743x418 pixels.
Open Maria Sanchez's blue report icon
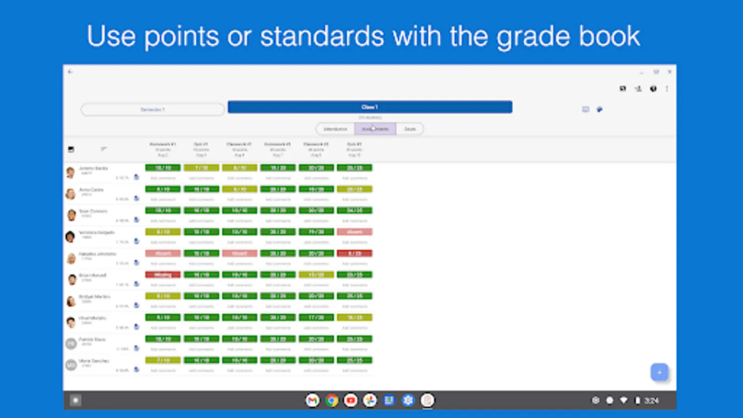(137, 369)
